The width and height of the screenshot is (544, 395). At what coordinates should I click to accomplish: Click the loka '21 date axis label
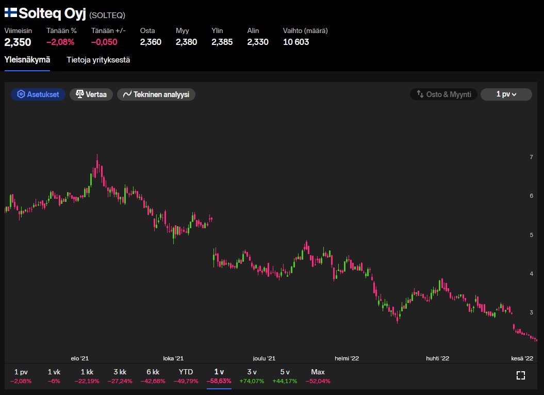(x=173, y=358)
